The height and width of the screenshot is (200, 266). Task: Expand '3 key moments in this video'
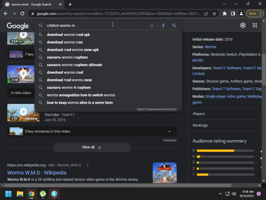click(92, 131)
